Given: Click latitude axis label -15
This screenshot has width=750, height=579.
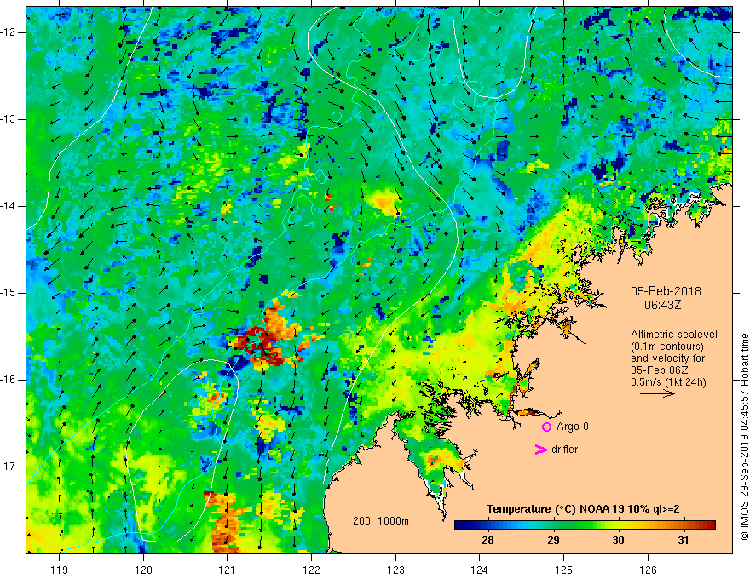Looking at the screenshot, I should 9,293.
